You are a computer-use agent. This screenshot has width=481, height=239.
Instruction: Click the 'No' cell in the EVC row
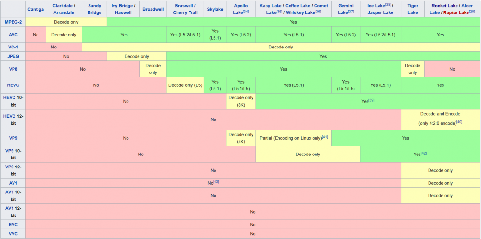click(253, 224)
